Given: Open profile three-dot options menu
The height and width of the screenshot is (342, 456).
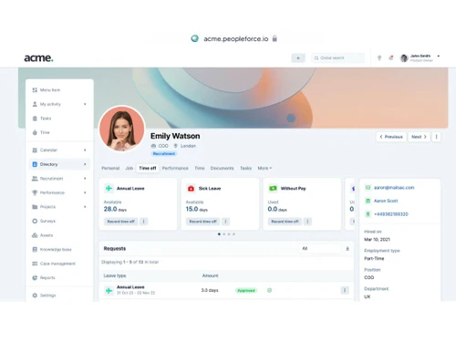Looking at the screenshot, I should (436, 137).
